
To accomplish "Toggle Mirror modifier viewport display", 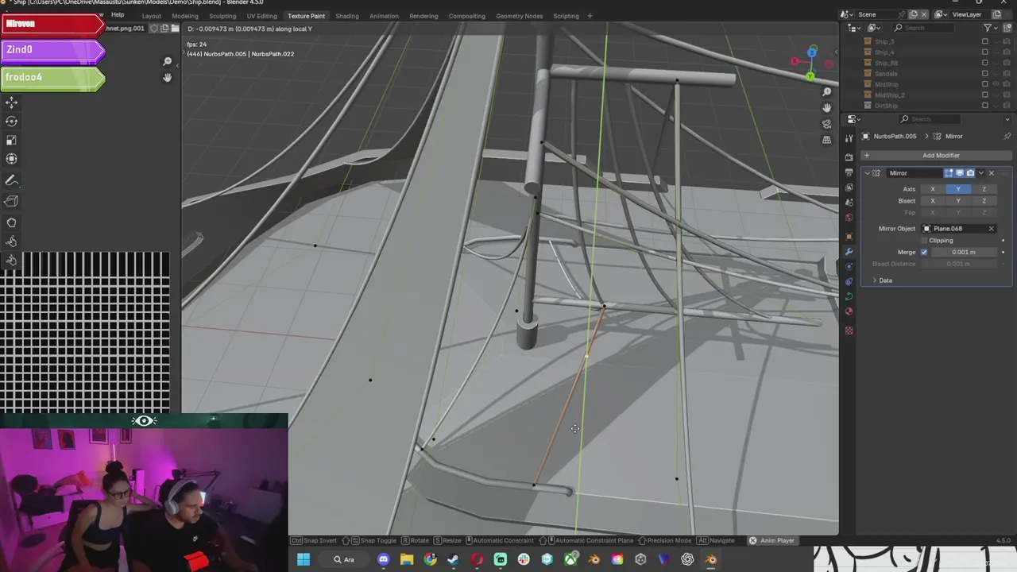I will coord(959,173).
